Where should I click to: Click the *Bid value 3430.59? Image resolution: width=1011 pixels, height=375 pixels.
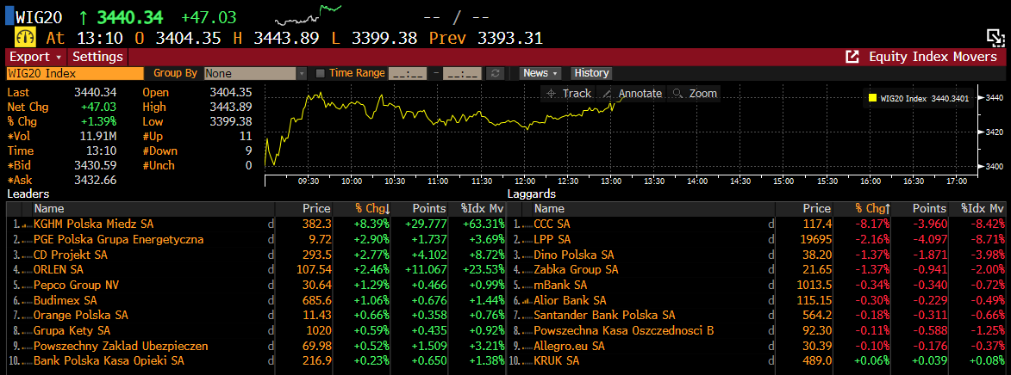pos(95,166)
